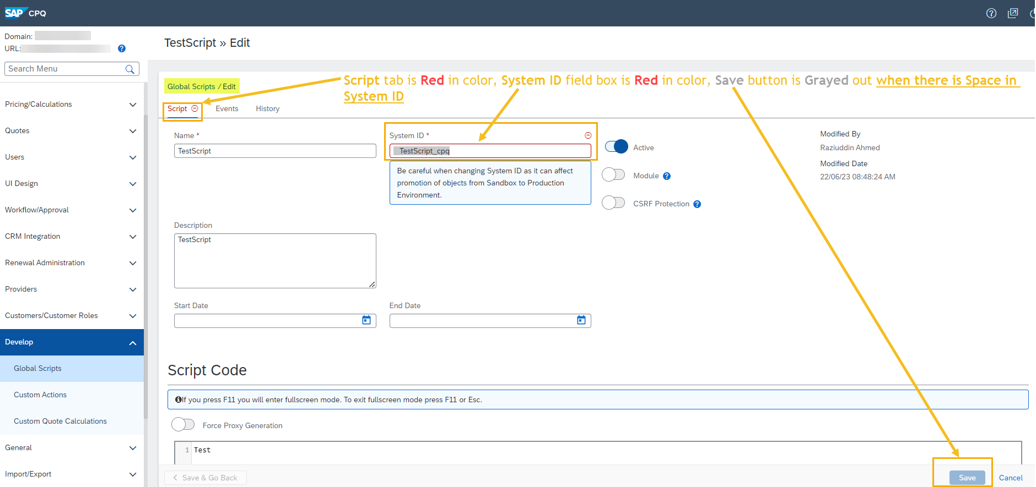Click the help icon beside CSRF Protection

tap(697, 204)
